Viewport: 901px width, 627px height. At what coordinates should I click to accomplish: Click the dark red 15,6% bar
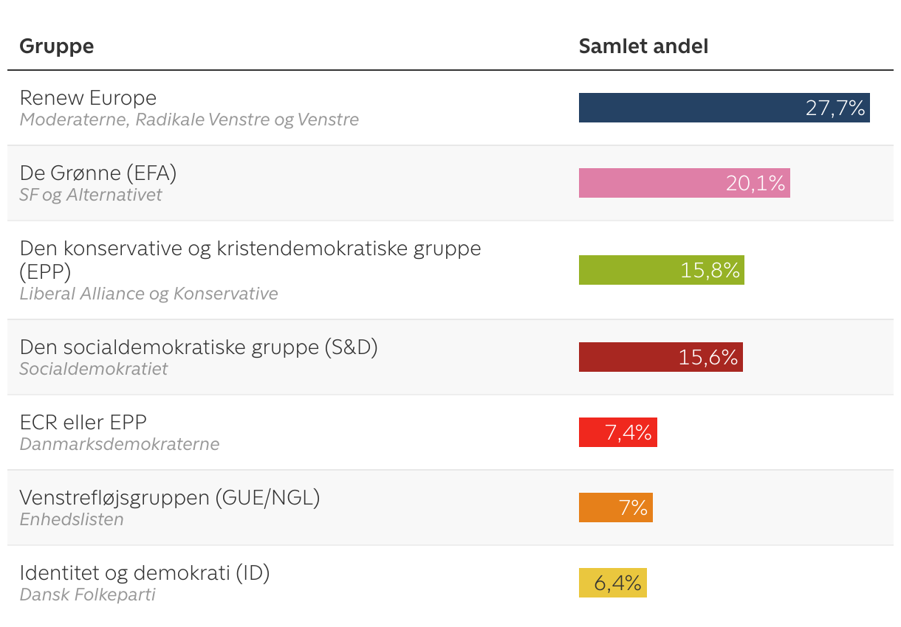[660, 357]
